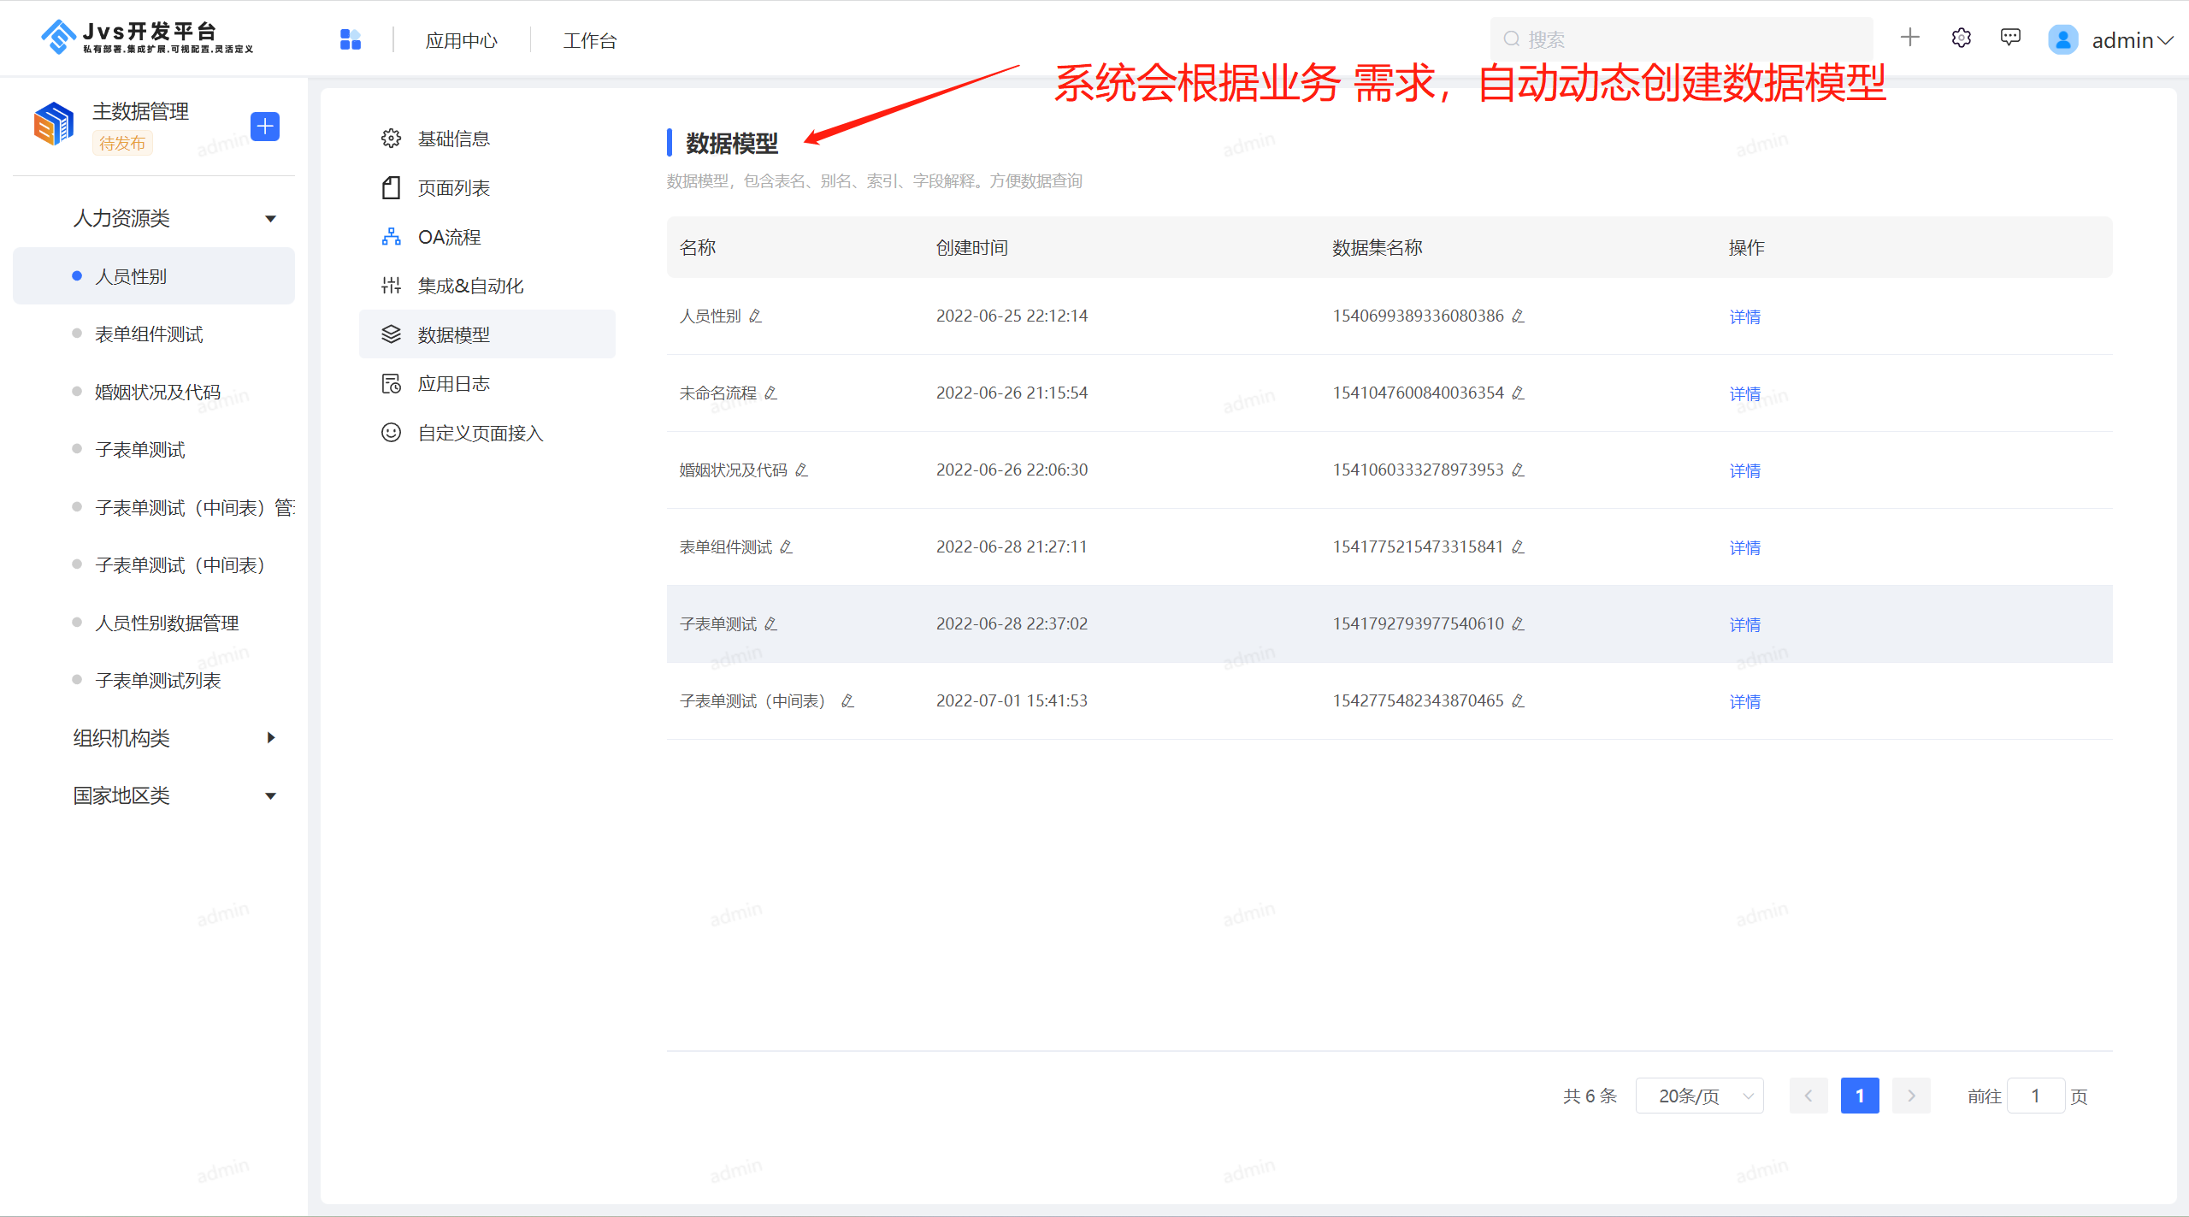Screen dimensions: 2189x1217
Task: Open the 20条/页 page size dropdown
Action: point(1700,1096)
